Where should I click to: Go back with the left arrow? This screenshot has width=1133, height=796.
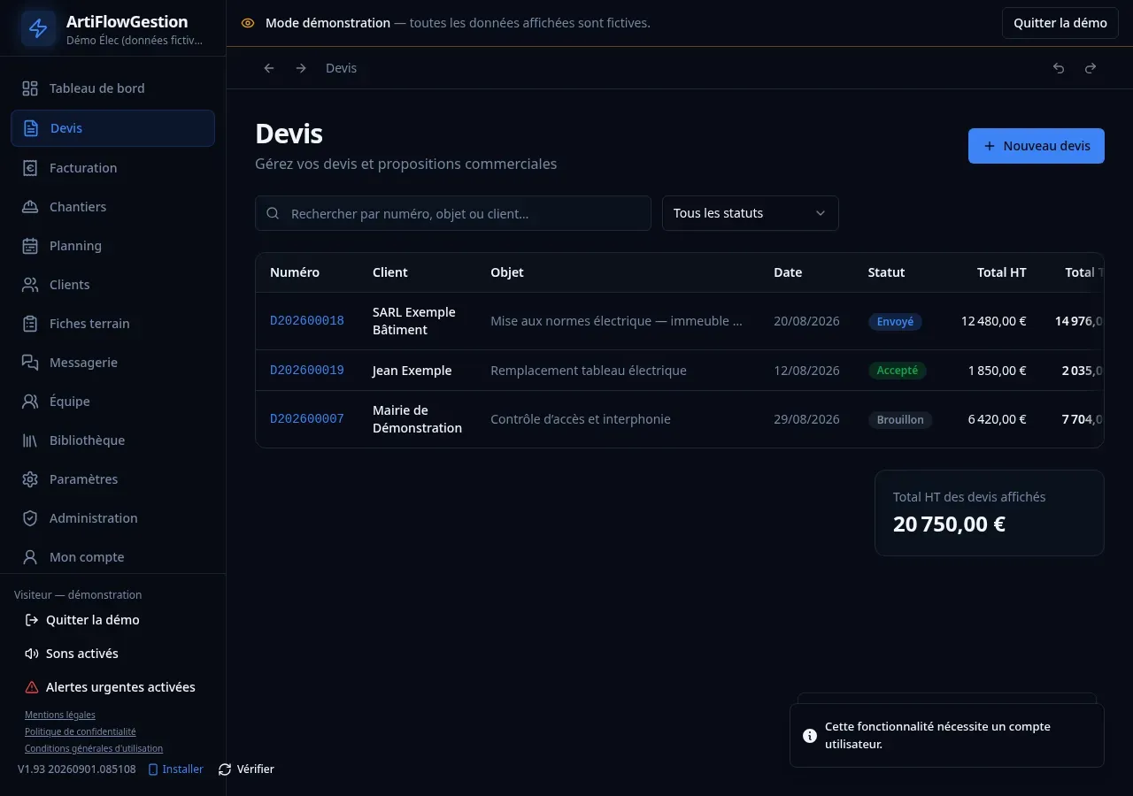(269, 68)
